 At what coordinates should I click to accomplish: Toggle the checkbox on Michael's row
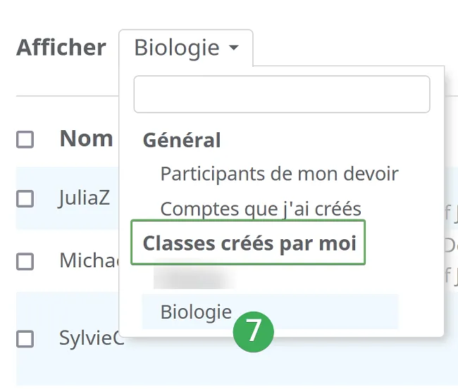tap(25, 261)
